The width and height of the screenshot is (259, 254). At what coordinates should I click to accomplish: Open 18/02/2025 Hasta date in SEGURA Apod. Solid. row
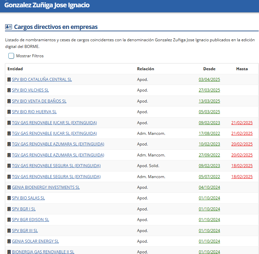242,166
